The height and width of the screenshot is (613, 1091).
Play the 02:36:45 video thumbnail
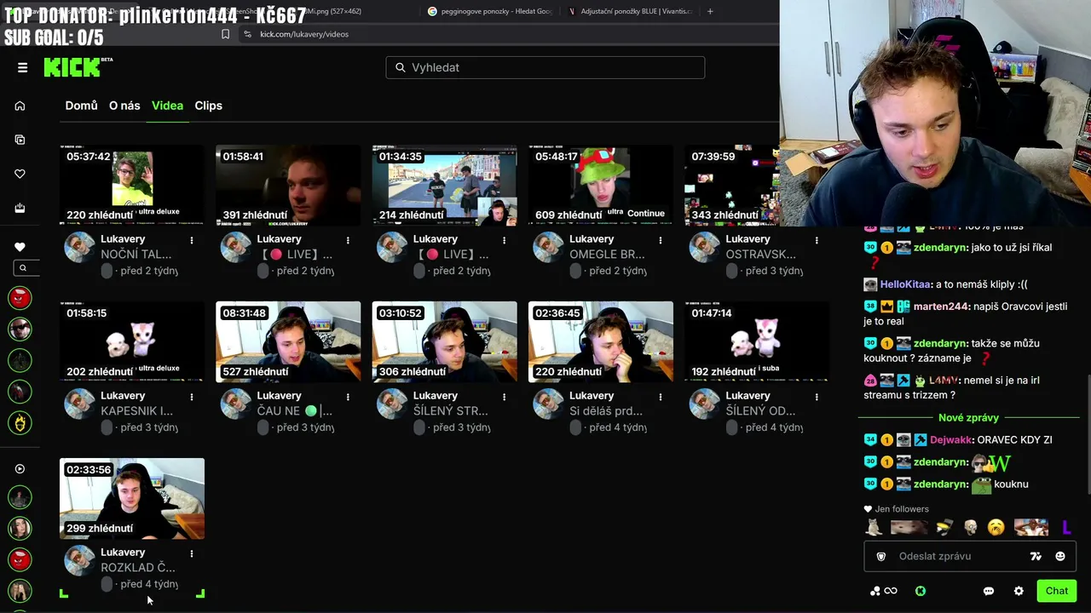601,341
